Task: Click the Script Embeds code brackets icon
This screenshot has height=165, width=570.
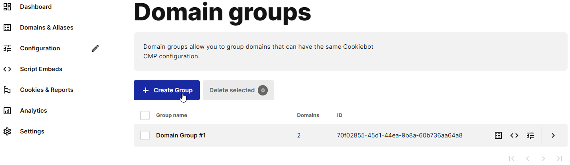Action: coord(7,69)
